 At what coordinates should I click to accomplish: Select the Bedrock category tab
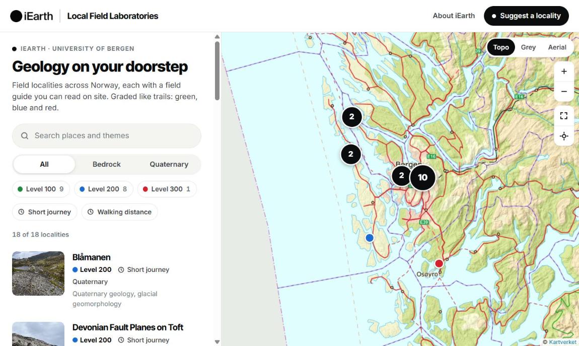click(106, 164)
